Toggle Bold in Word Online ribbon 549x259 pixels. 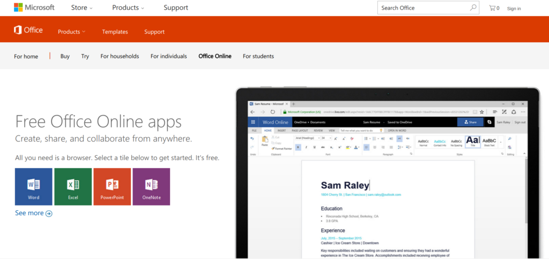[298, 147]
